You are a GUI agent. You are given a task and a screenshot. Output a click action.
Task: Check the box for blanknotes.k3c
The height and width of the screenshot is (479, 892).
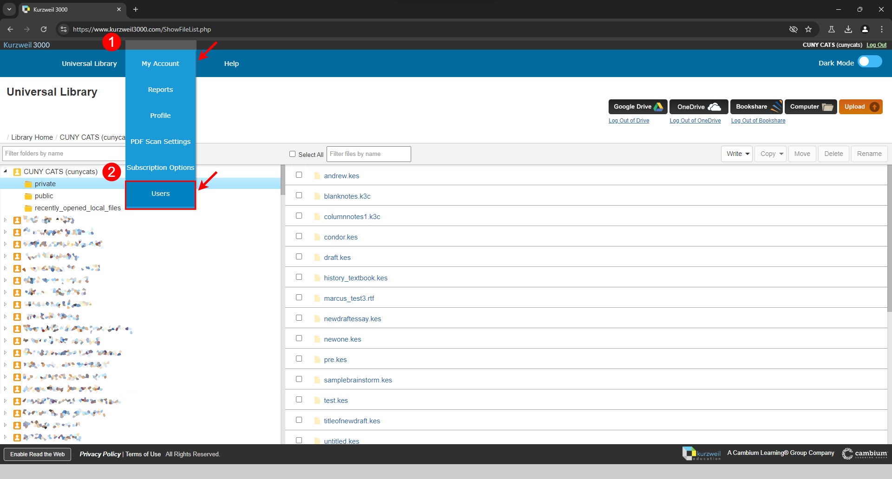click(x=299, y=195)
